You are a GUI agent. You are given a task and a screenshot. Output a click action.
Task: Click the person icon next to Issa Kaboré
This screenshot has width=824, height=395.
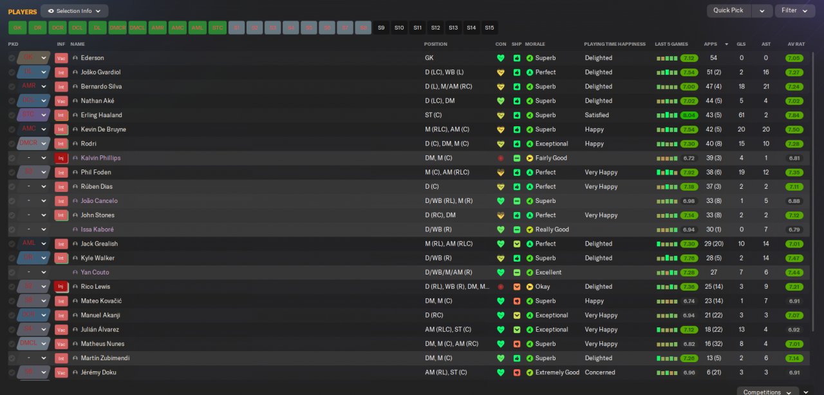(75, 229)
